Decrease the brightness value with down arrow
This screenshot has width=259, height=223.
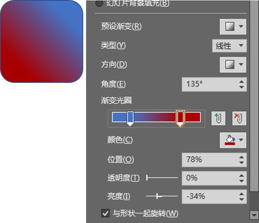click(242, 199)
